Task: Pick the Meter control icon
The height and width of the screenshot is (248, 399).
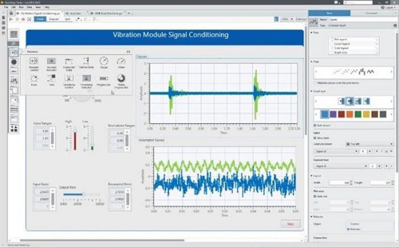Action: (121, 62)
